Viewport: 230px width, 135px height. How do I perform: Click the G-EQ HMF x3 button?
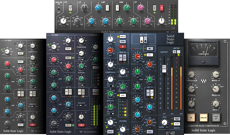[117, 8]
